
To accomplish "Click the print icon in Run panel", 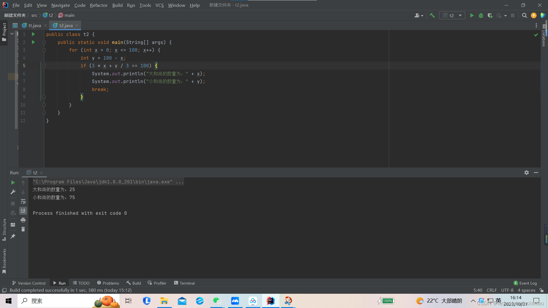I will point(23,220).
